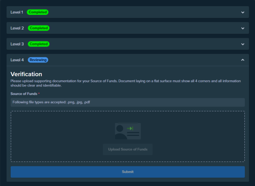Click the Upload Source of Funds button
Screen dimensions: 255x186
pyautogui.click(x=127, y=149)
